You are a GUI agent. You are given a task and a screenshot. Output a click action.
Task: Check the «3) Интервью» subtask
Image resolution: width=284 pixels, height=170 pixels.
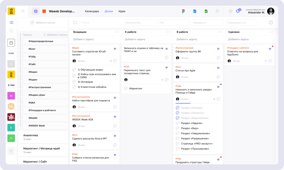74,82
